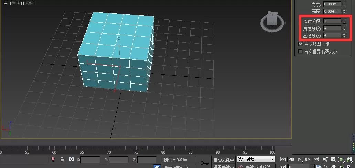Enable 真实世界贴图大小 checkbox

(x=300, y=52)
